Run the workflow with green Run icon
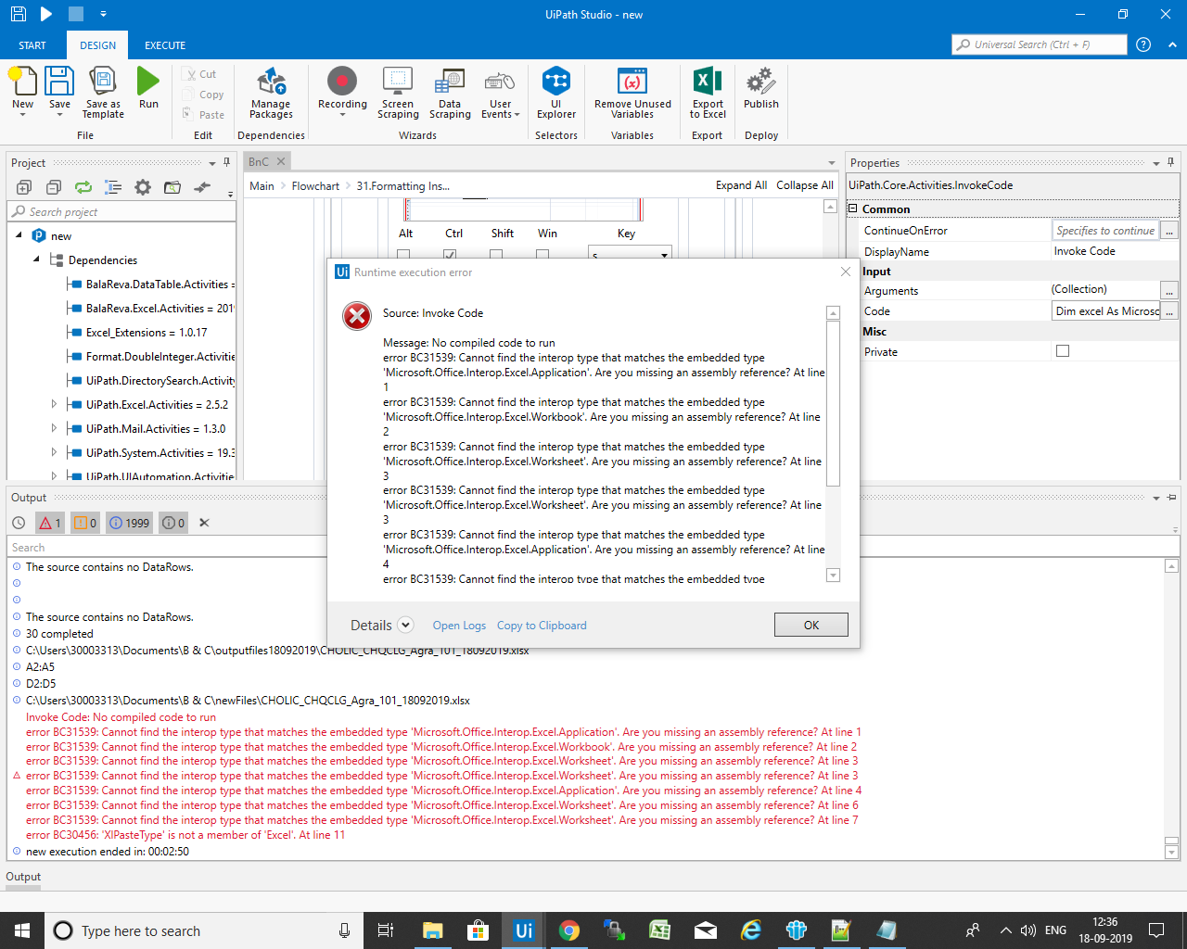Image resolution: width=1187 pixels, height=949 pixels. [148, 82]
